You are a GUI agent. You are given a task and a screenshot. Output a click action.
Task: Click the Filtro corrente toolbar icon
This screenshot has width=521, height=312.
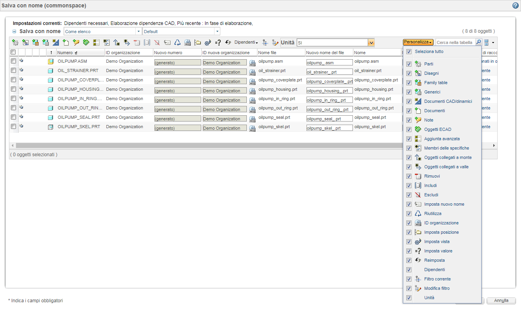[x=265, y=42]
